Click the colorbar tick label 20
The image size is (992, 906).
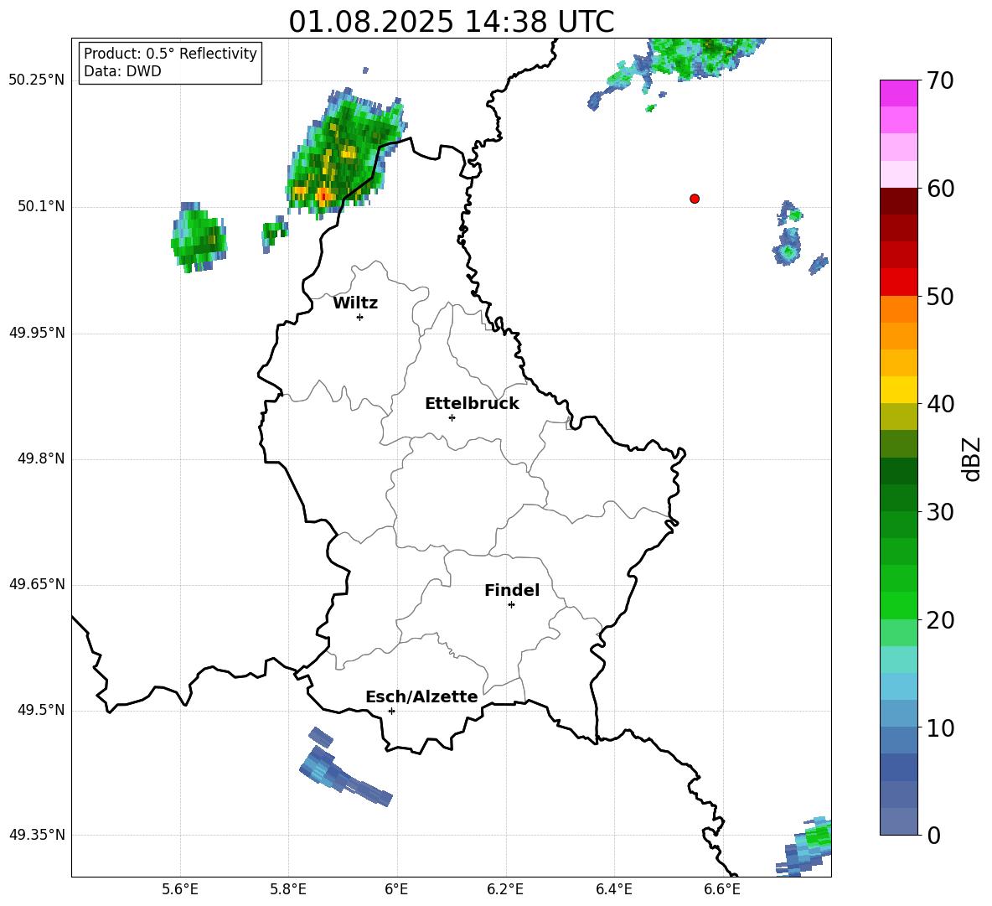tap(941, 619)
